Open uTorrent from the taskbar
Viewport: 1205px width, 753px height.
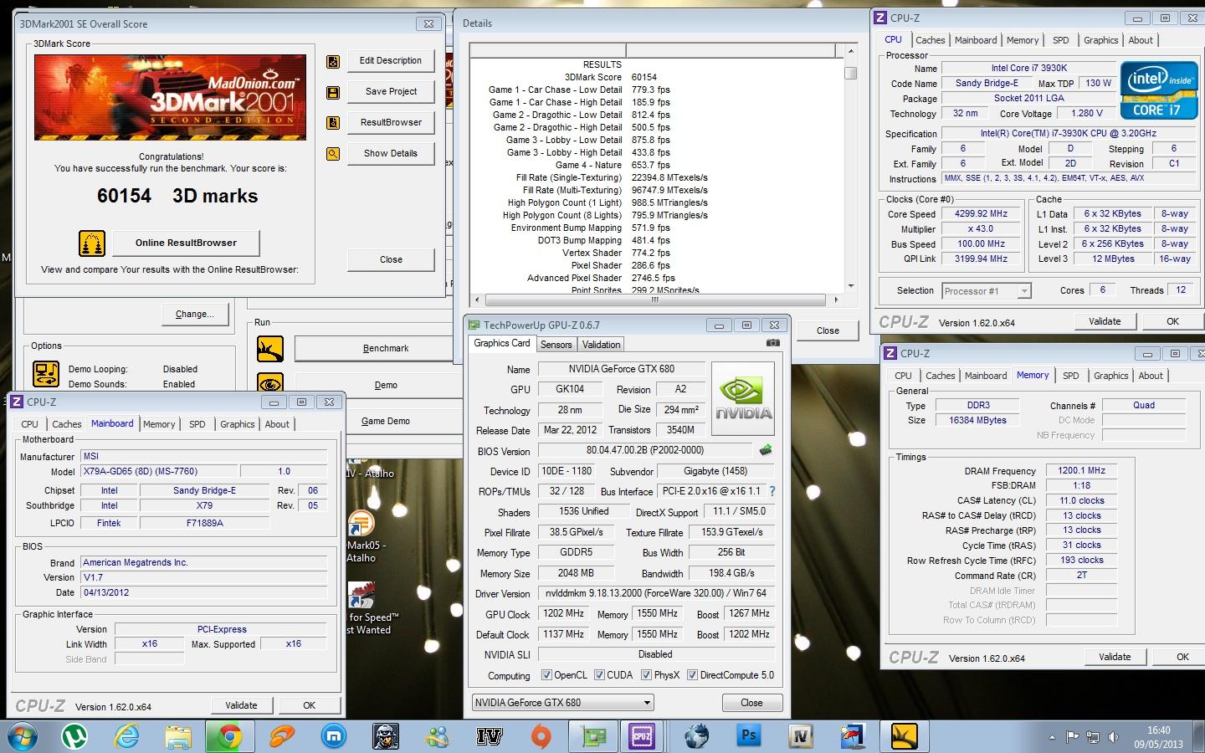pyautogui.click(x=75, y=736)
